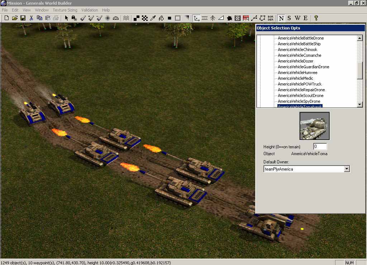Open the Validation menu

[90, 10]
